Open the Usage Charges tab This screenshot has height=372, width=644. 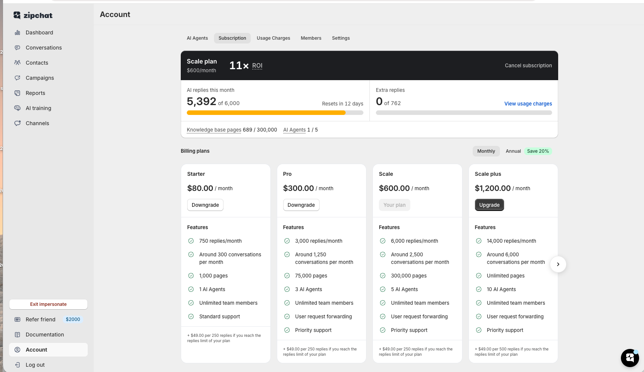coord(273,38)
